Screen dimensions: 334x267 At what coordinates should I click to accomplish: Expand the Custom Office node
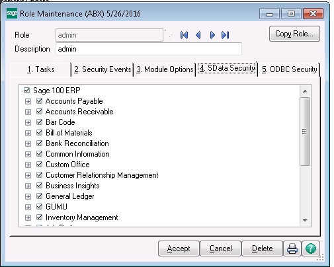pyautogui.click(x=28, y=165)
